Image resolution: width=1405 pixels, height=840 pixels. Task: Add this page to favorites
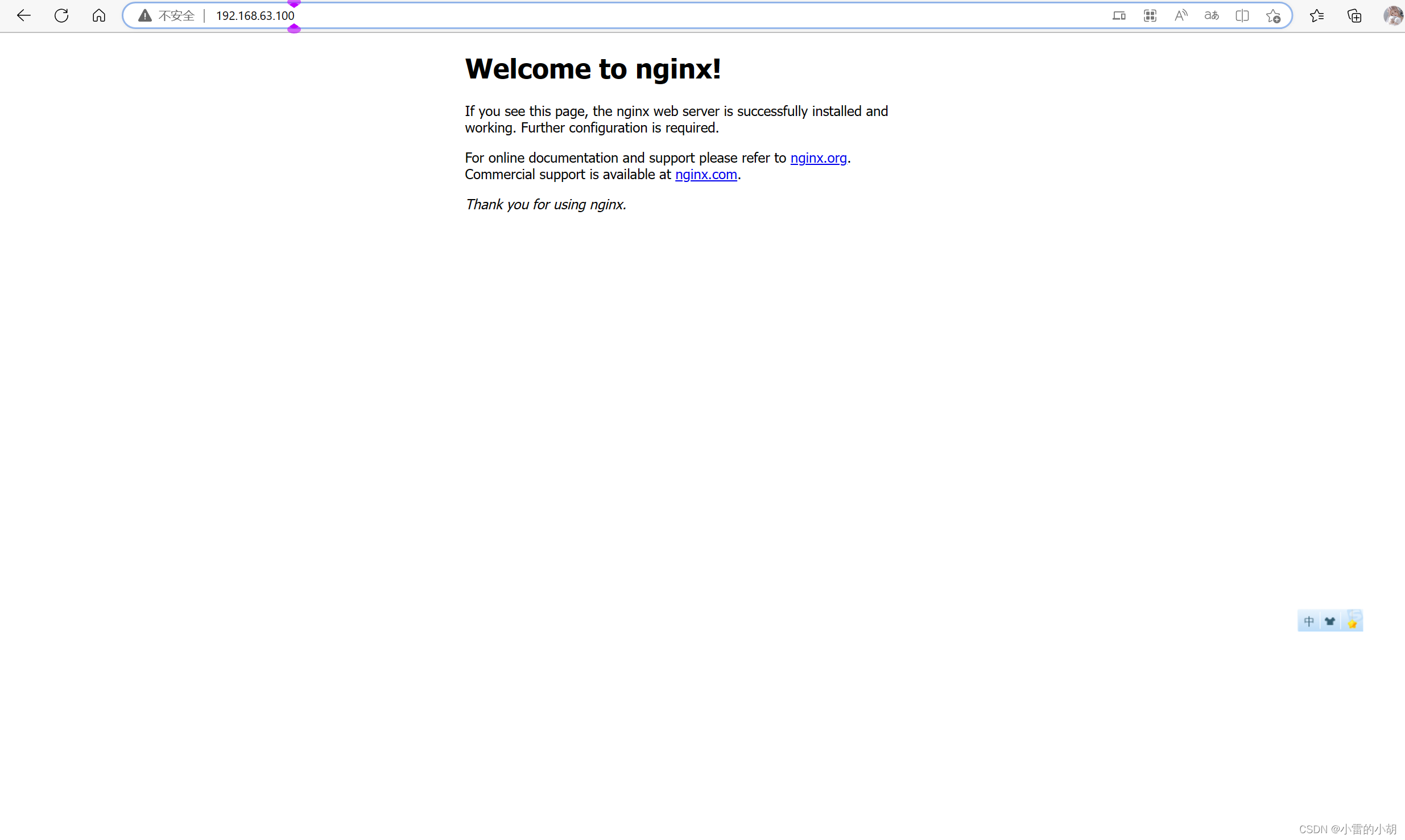point(1273,15)
